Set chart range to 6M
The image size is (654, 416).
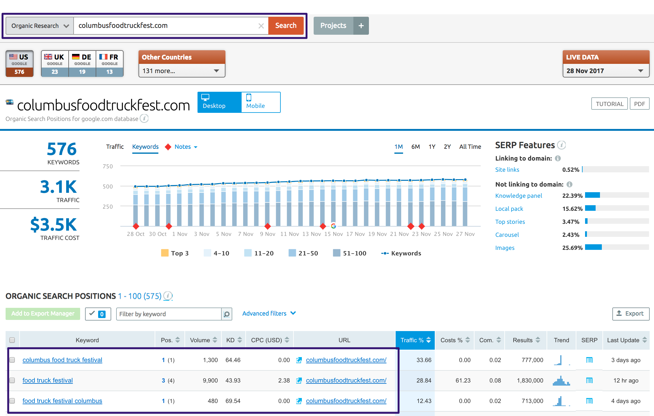tap(416, 147)
